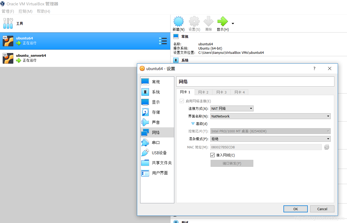This screenshot has width=347, height=223.
Task: Select the ubuntu64 VM icon in list
Action: point(8,41)
